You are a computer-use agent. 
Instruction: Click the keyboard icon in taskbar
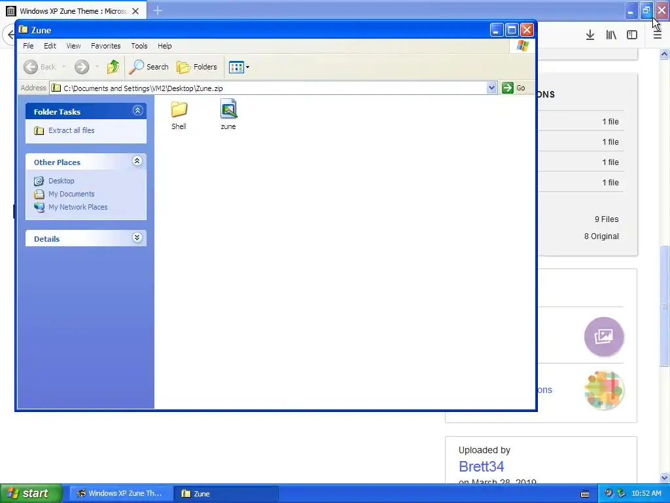tap(585, 494)
